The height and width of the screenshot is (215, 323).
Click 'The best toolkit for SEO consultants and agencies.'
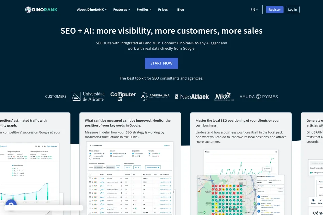(x=161, y=78)
